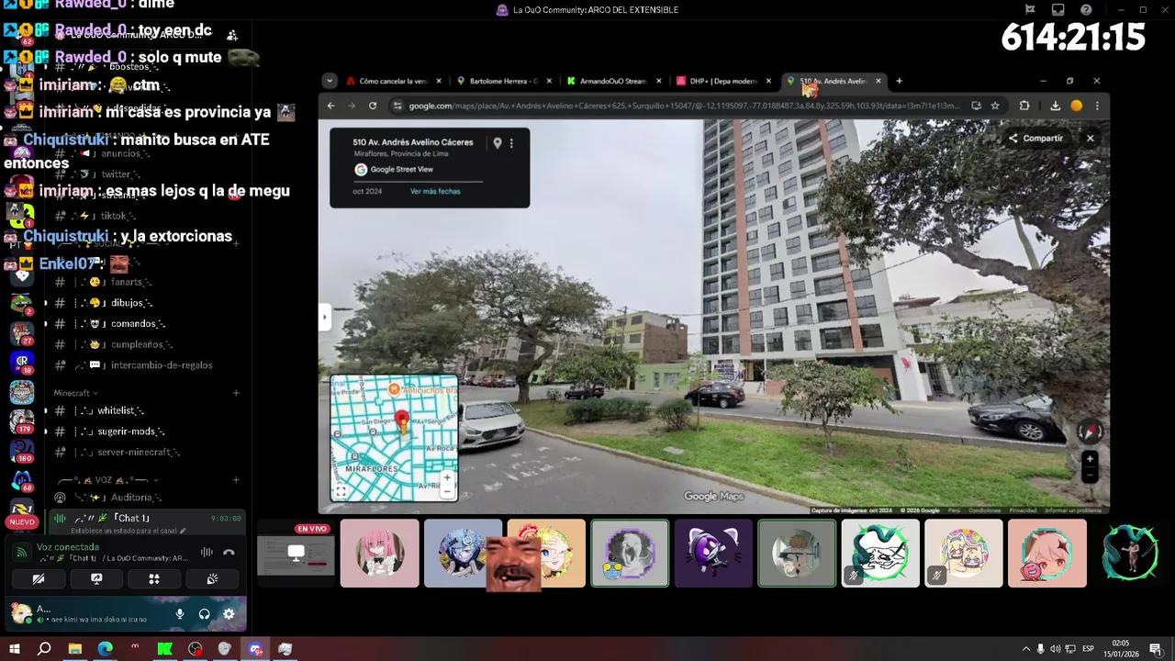Select the EN VIVO stream thumbnail
The height and width of the screenshot is (661, 1175).
[296, 554]
